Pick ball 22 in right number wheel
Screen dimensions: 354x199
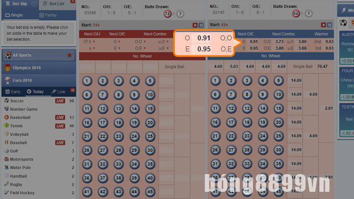(231, 136)
